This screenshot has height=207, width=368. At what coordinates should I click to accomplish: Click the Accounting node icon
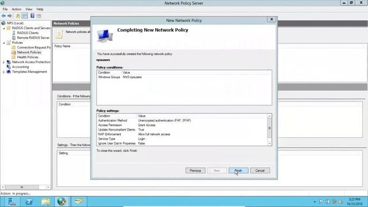[9, 67]
